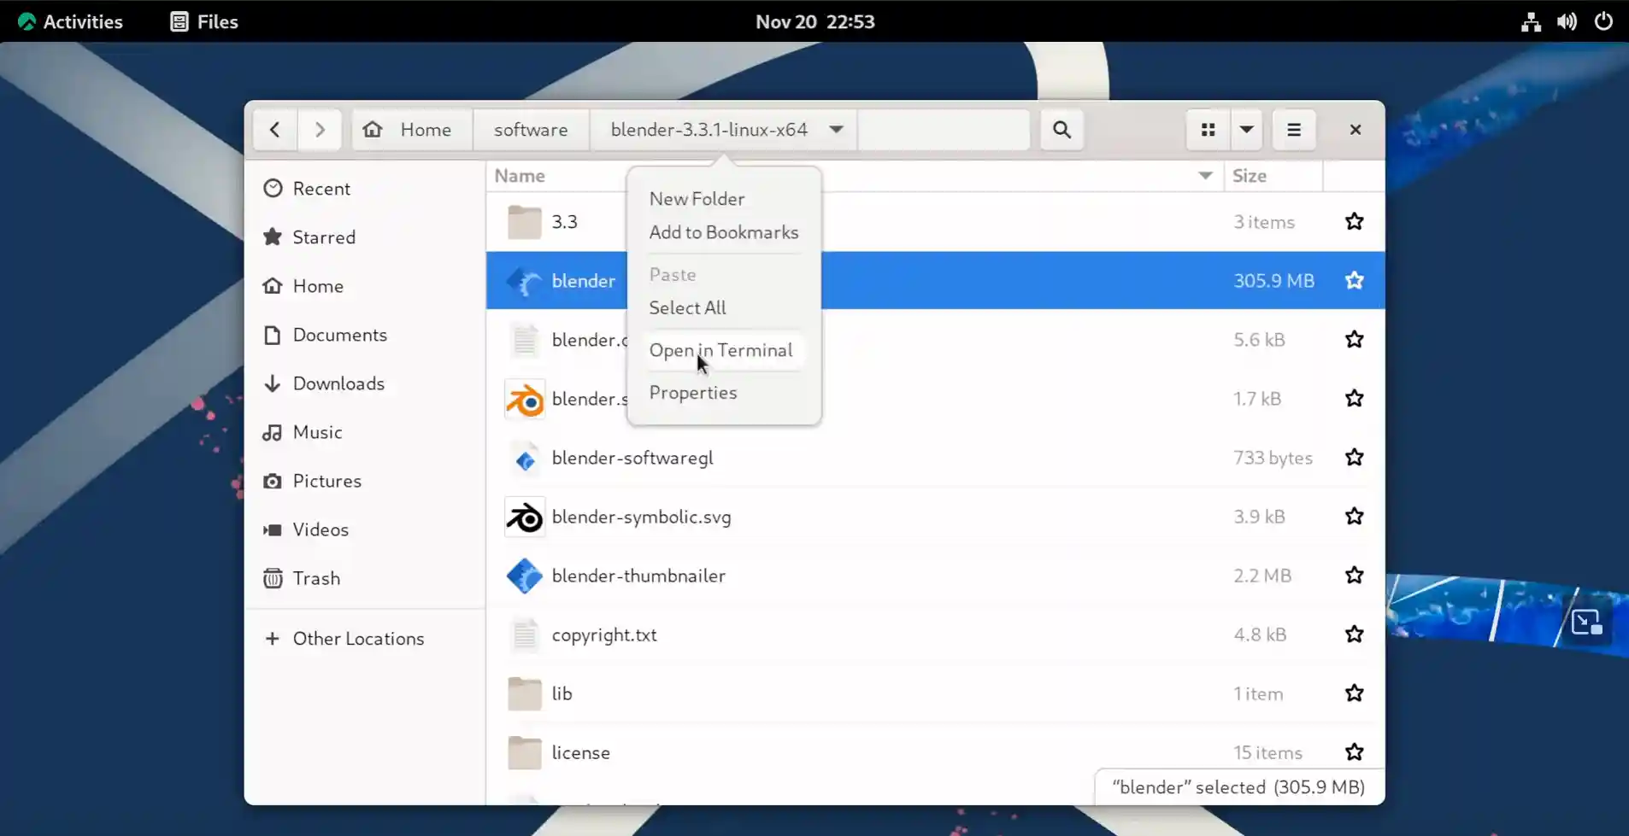The width and height of the screenshot is (1629, 836).
Task: Click the search magnifier icon
Action: click(x=1061, y=130)
